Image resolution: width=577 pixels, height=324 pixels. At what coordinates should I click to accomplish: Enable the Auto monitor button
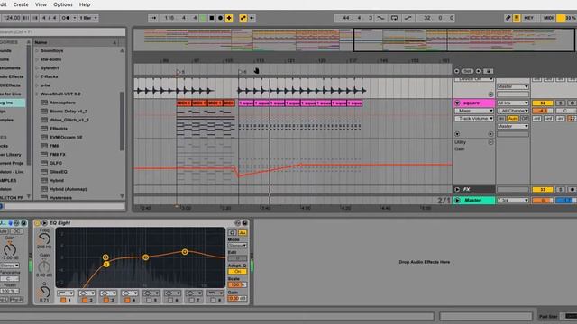(x=513, y=118)
